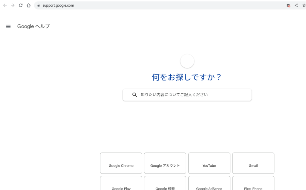Click the blocked content icon in address bar
The height and width of the screenshot is (190, 306).
tap(288, 5)
